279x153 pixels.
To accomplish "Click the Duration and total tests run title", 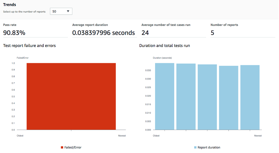I will click(x=164, y=46).
